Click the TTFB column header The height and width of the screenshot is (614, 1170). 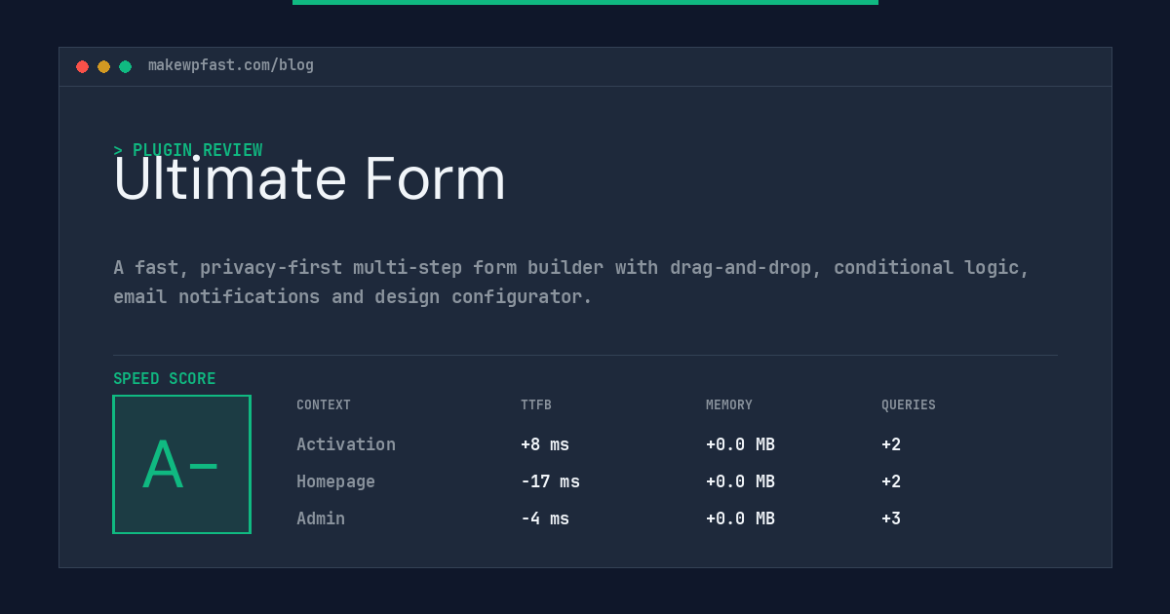click(x=536, y=405)
